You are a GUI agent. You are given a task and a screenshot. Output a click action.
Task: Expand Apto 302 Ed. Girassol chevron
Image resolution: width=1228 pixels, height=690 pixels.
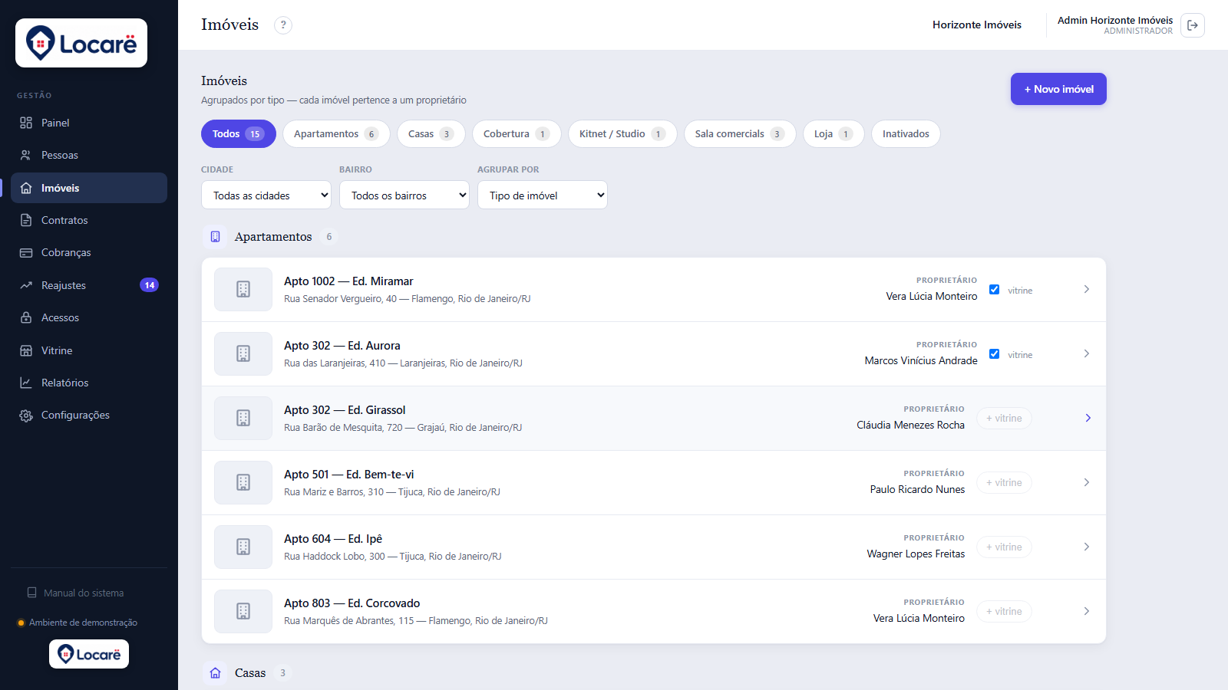pyautogui.click(x=1088, y=418)
